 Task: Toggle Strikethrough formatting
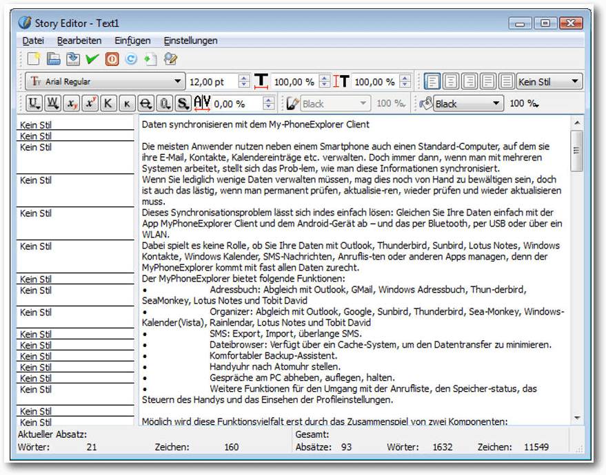coord(145,103)
